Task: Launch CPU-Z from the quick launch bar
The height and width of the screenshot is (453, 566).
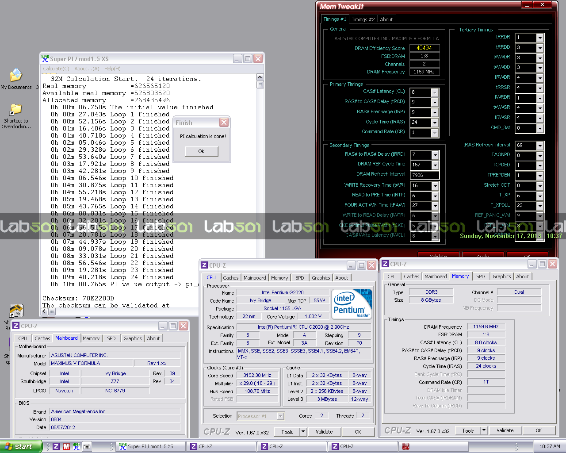Action: (x=56, y=446)
